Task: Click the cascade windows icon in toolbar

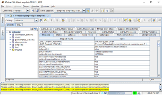Action: click(x=112, y=11)
